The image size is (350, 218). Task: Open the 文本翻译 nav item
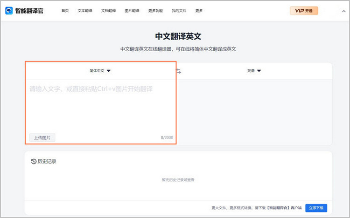[x=84, y=11]
